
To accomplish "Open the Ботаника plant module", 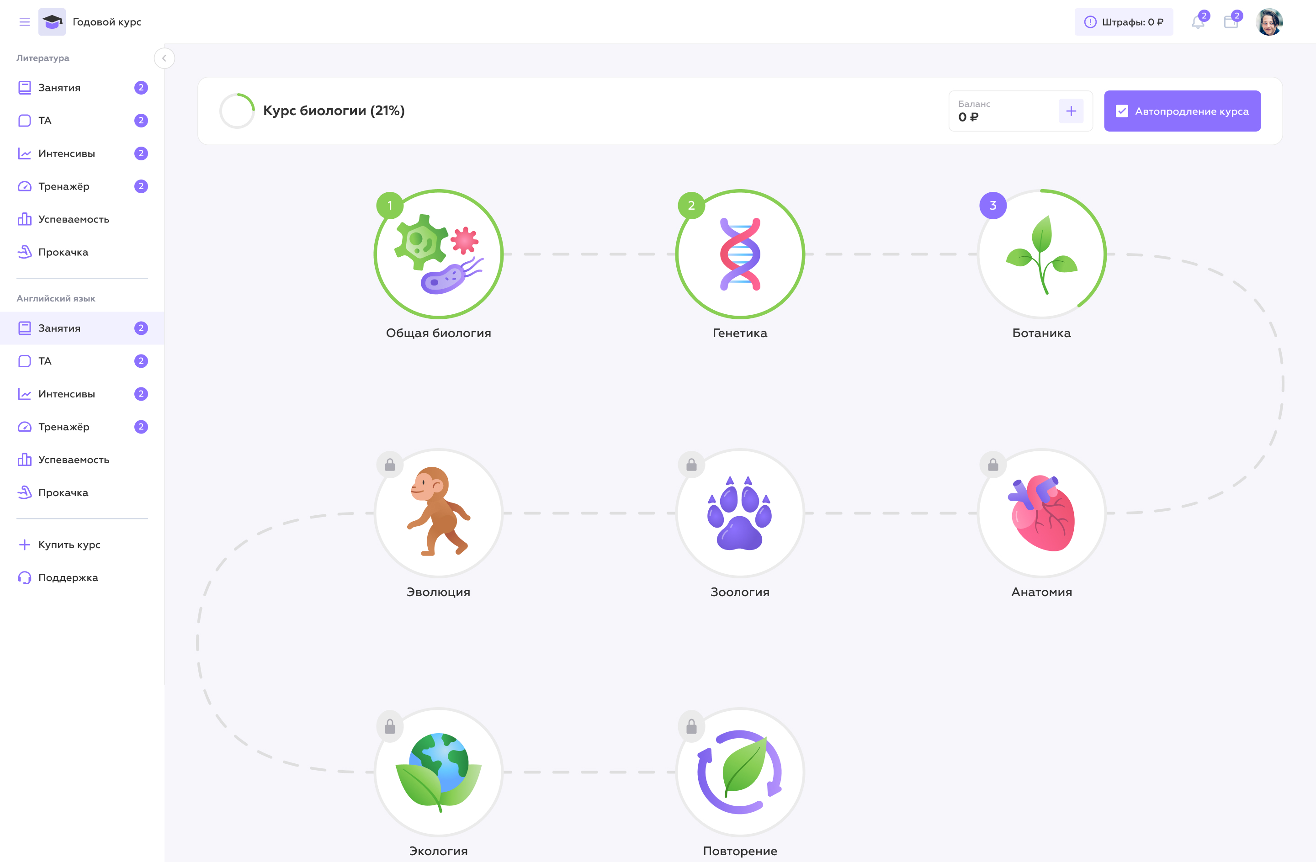I will click(x=1042, y=254).
